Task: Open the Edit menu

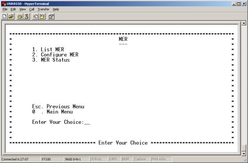Action: click(13, 9)
